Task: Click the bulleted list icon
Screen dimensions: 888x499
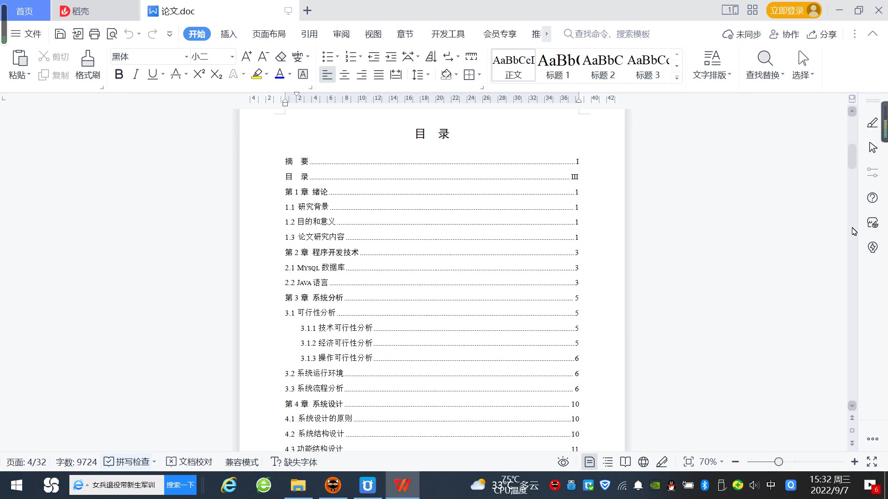Action: coord(327,57)
